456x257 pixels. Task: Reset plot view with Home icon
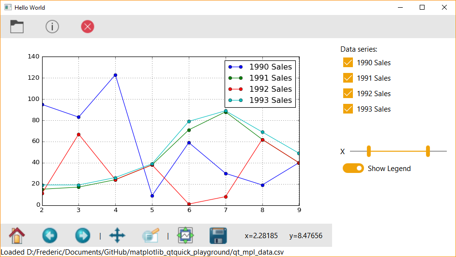(17, 235)
